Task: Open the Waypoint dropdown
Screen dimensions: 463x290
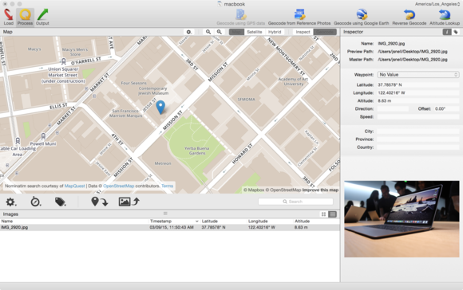Action: click(x=418, y=75)
